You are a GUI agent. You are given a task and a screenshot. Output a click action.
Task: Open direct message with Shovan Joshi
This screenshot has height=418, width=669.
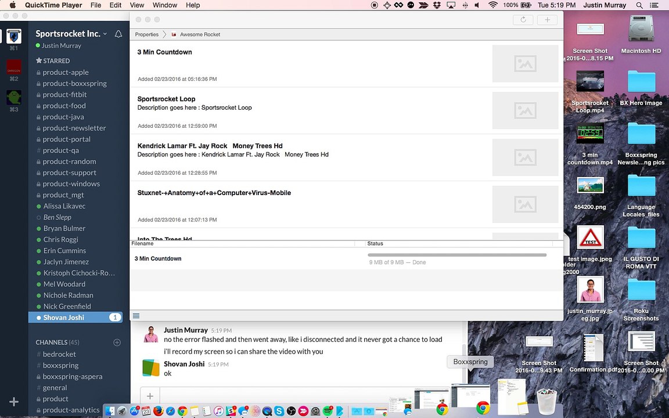75,318
